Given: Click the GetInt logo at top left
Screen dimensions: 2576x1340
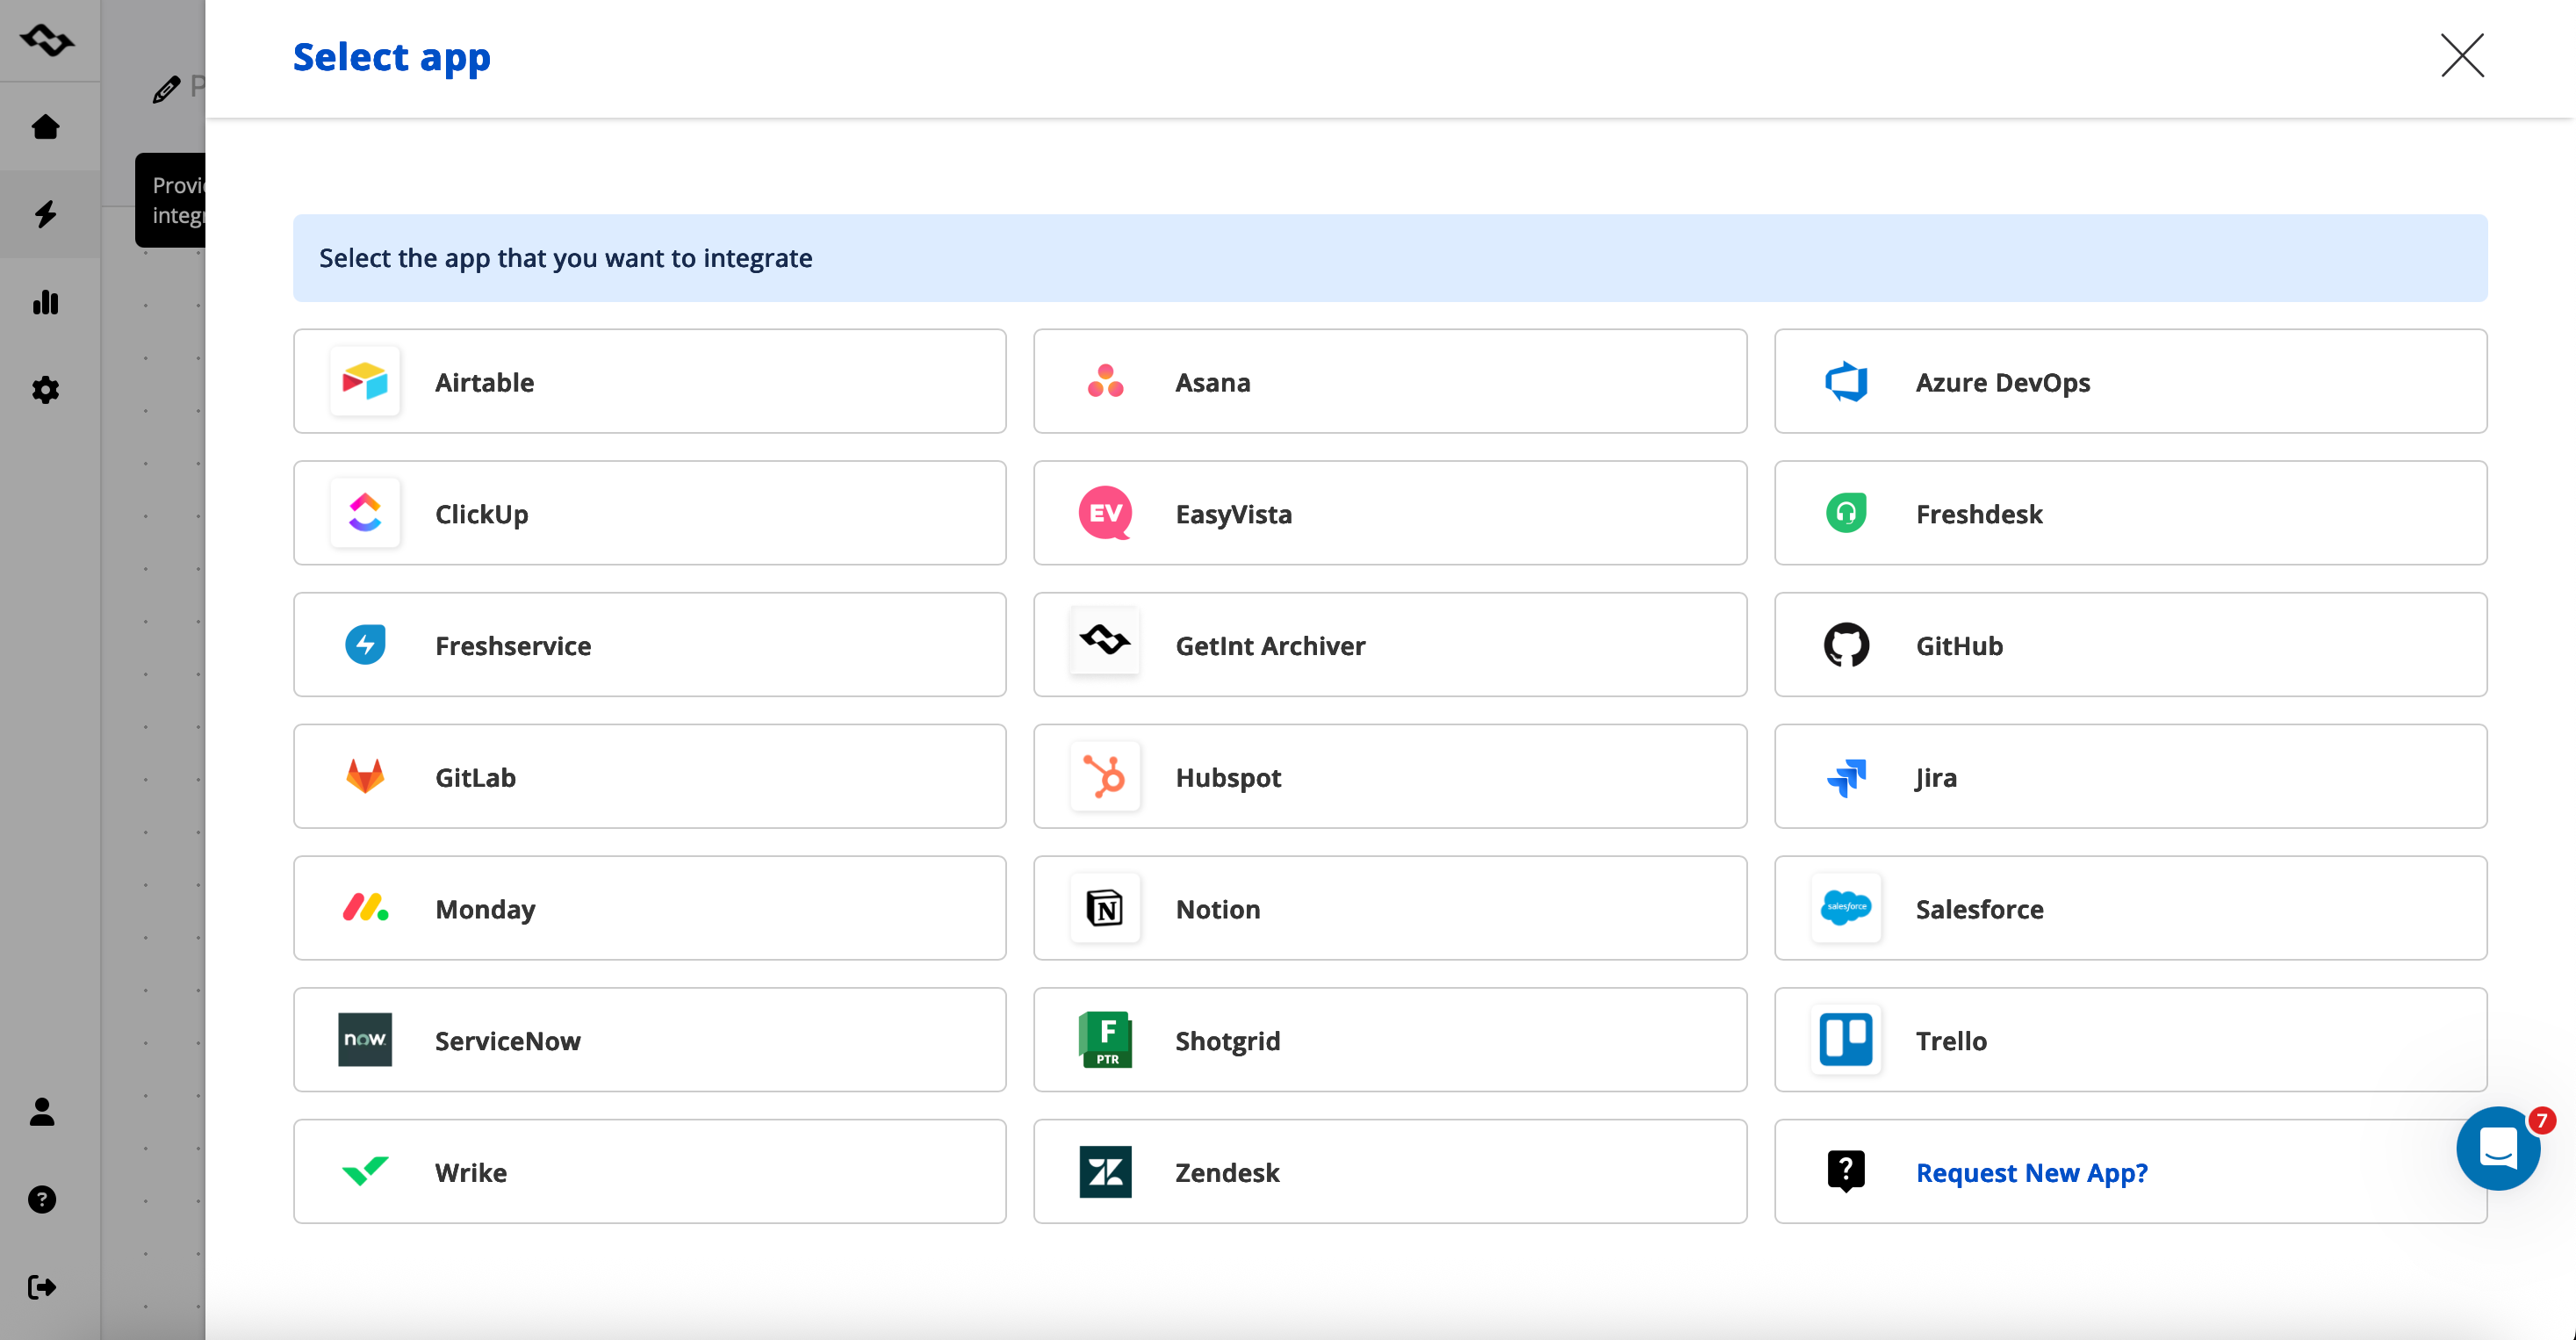Looking at the screenshot, I should [x=46, y=40].
